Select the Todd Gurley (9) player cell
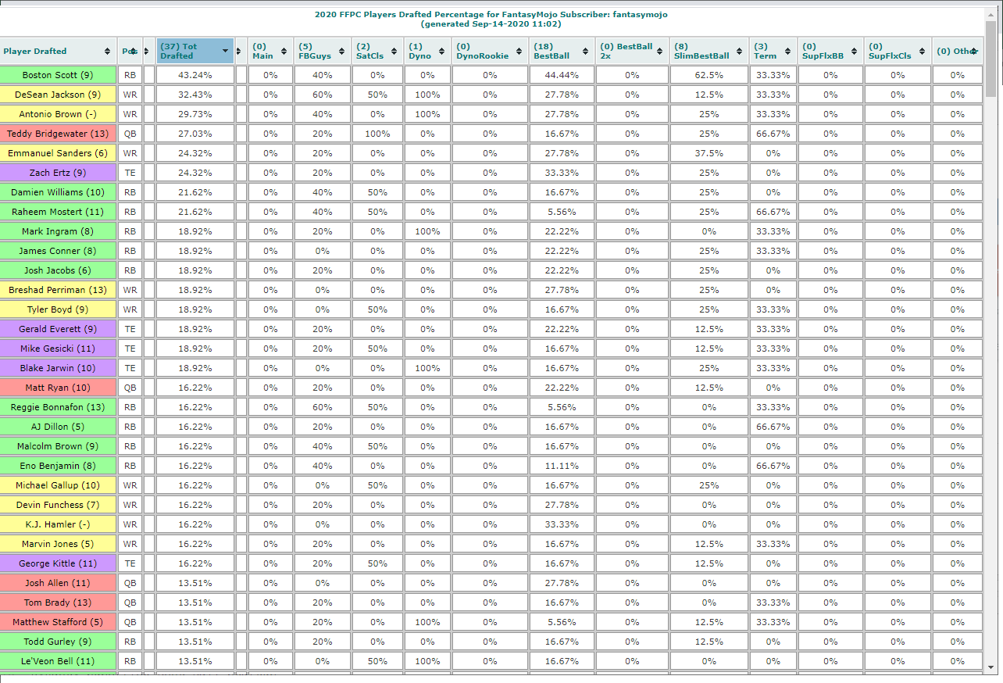This screenshot has width=1003, height=683. tap(58, 642)
